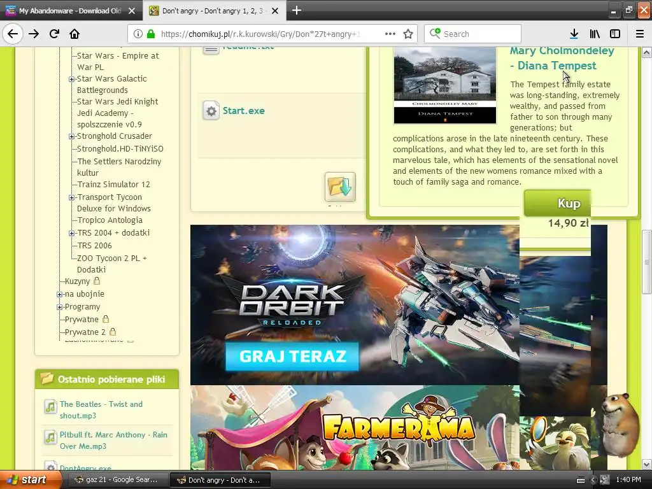Open the Library bookshelf icon
This screenshot has width=652, height=489.
(x=595, y=34)
